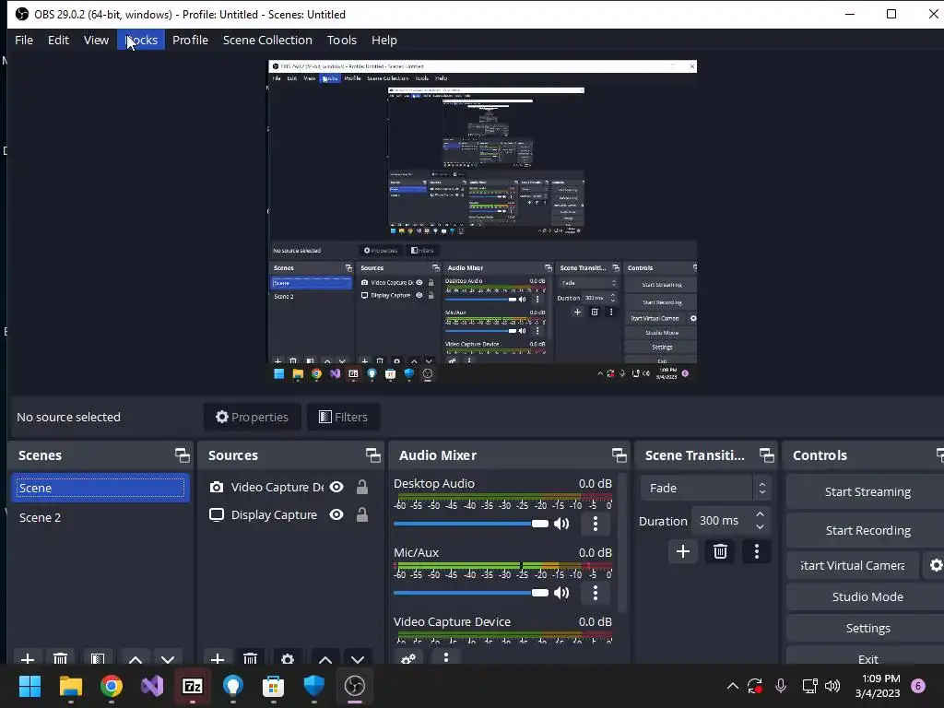Viewport: 944px width, 708px height.
Task: Remove selected scene with trash icon
Action: pyautogui.click(x=60, y=658)
